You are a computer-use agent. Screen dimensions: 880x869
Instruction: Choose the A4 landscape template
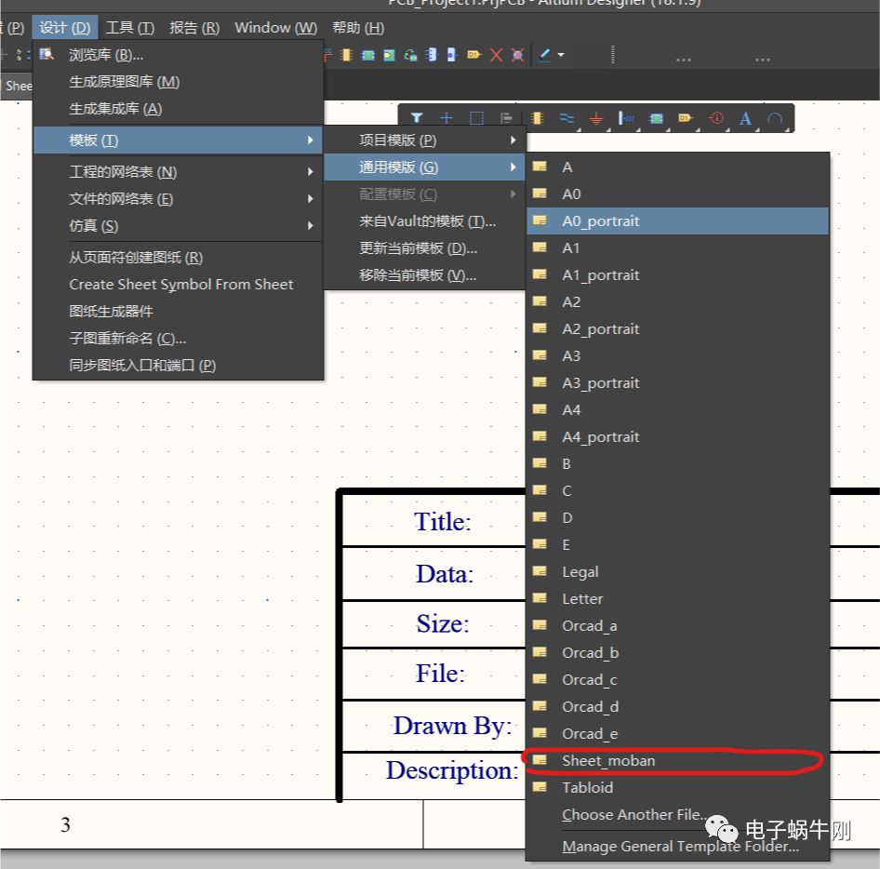[677, 409]
